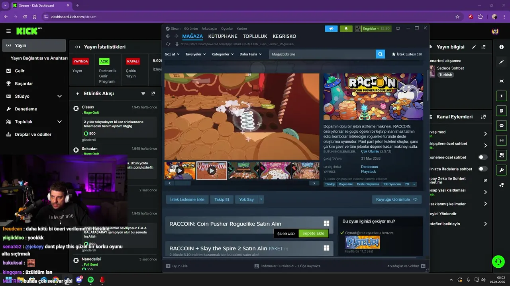
Task: Pop out the Kanal Eylemleri panel
Action: pos(483,117)
